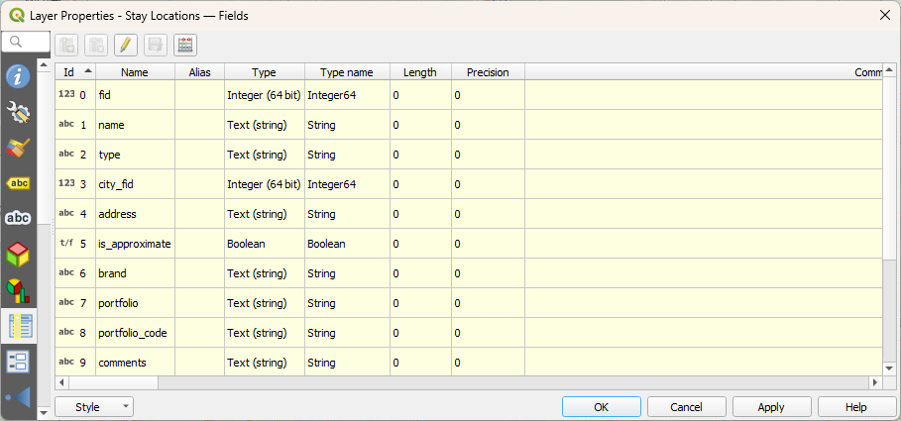Viewport: 901px width, 421px height.
Task: Open Help for layer properties
Action: [x=855, y=407]
